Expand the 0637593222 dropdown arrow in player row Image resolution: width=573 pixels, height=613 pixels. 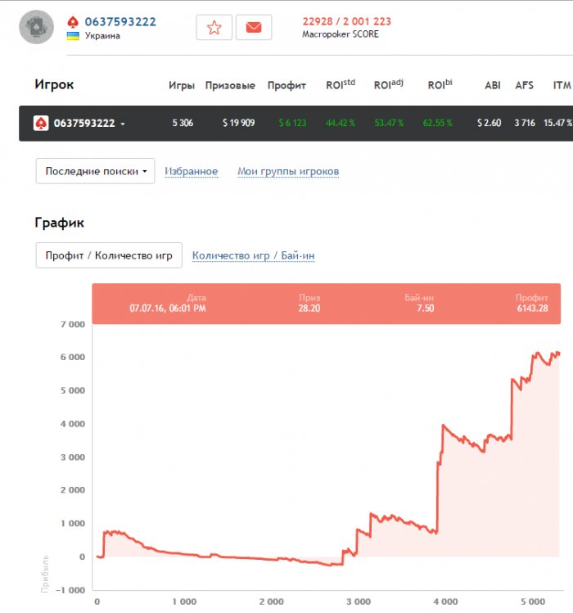(x=123, y=124)
